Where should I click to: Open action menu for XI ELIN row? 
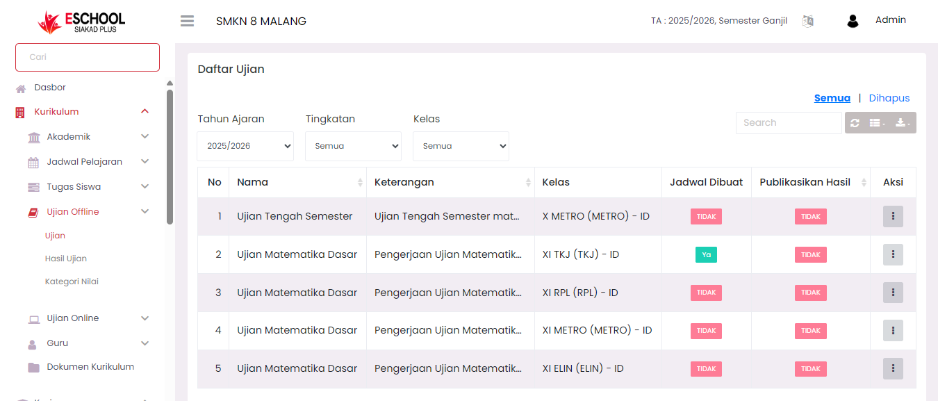click(893, 369)
